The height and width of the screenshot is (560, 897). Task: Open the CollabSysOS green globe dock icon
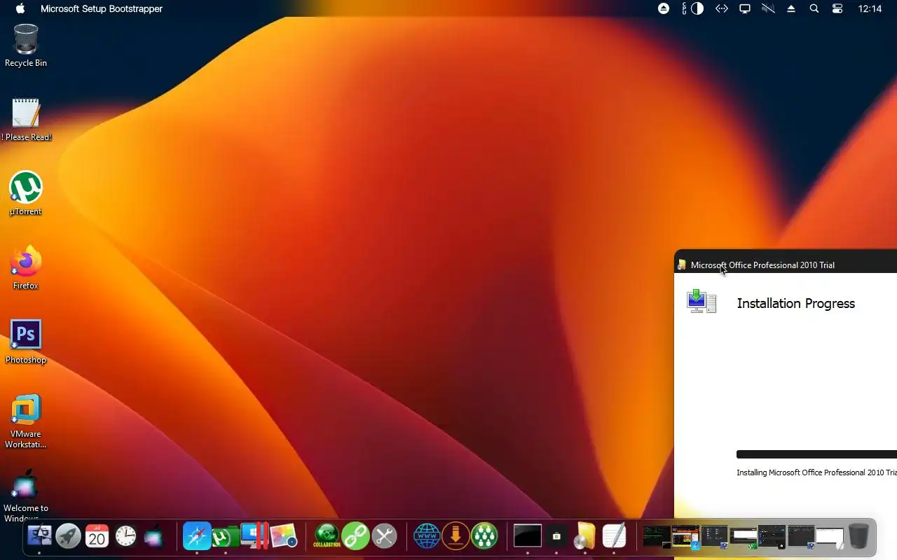click(x=327, y=536)
